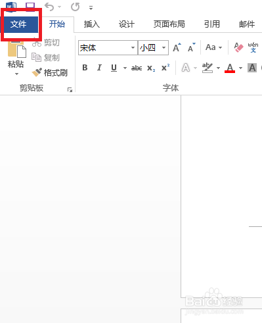
Task: Click the Text Effects outlined A icon
Action: point(186,68)
